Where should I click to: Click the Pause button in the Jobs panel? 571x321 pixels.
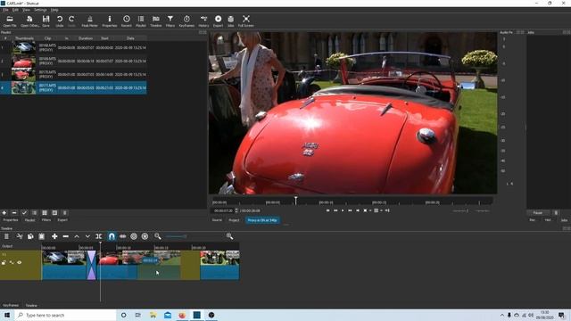point(538,213)
